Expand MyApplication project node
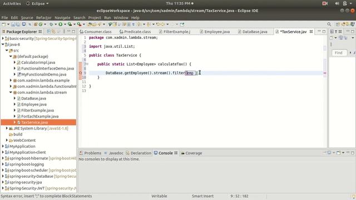Screen dimensions: 356x200 [3, 146]
